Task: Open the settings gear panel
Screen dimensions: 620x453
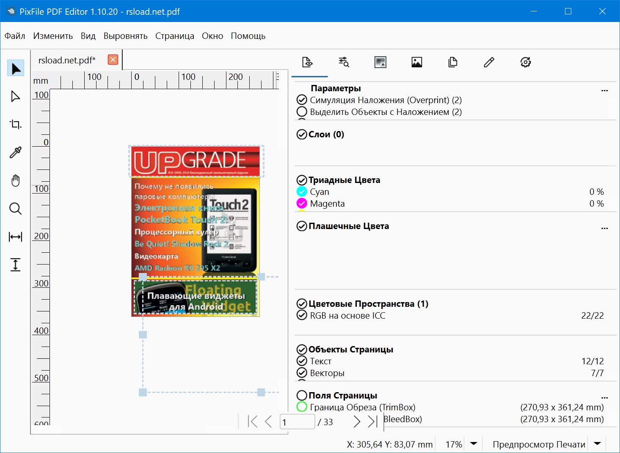Action: tap(525, 62)
